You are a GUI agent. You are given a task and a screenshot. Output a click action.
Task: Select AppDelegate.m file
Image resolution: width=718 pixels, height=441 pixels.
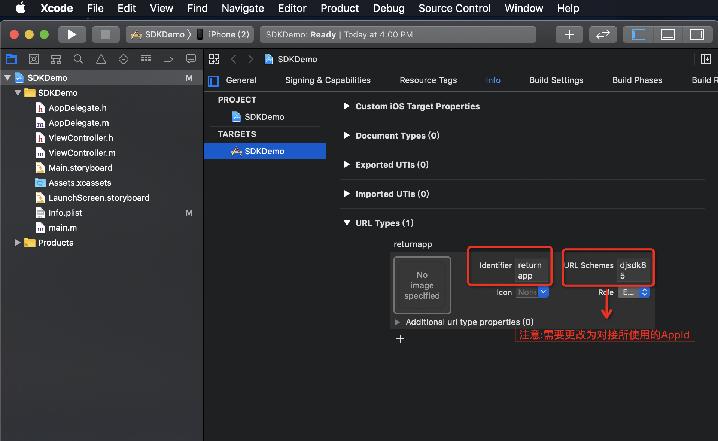[x=79, y=123]
